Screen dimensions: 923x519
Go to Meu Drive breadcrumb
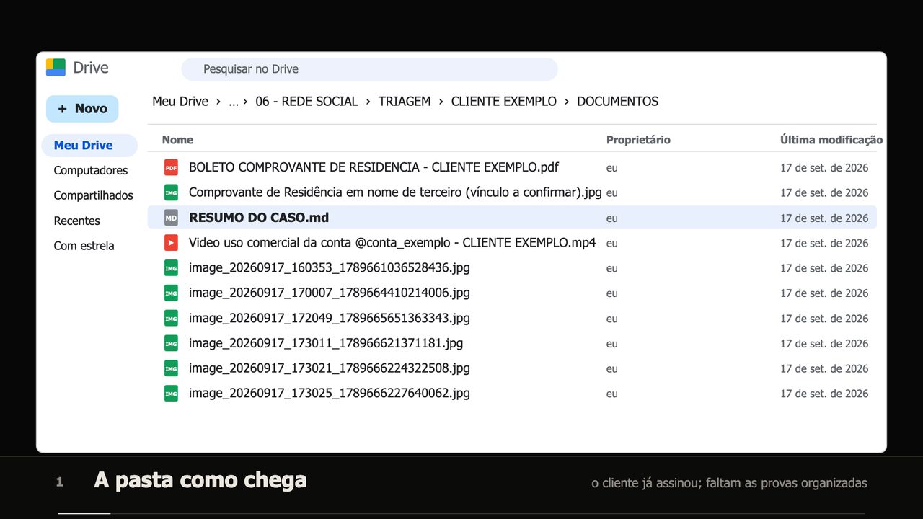click(x=180, y=102)
